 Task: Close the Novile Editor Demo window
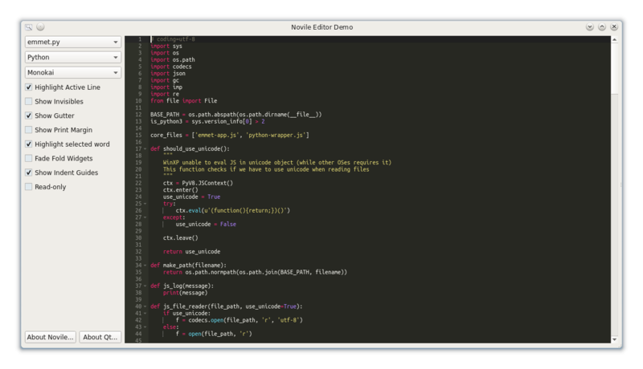pyautogui.click(x=614, y=27)
